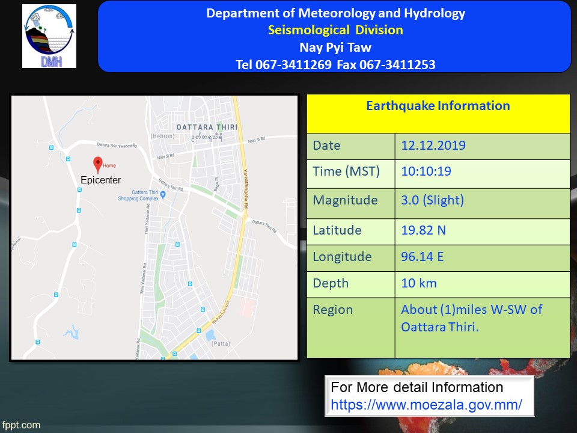Click the DMH logo in the header
The width and height of the screenshot is (577, 433).
pyautogui.click(x=49, y=36)
